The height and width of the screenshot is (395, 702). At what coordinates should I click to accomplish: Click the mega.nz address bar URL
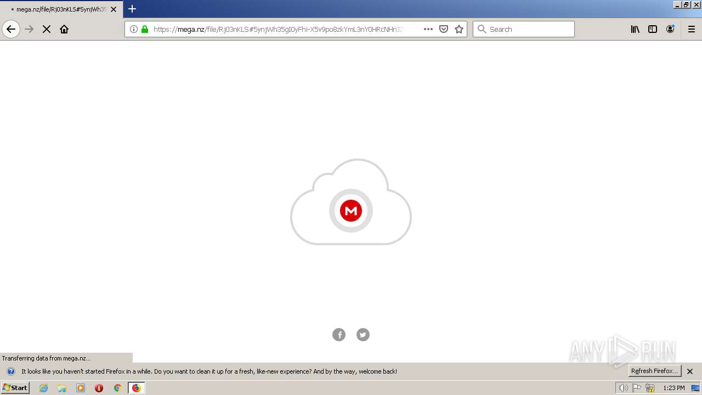[278, 29]
